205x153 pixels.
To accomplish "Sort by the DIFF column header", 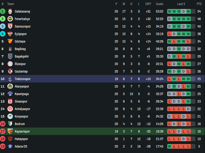I will pos(148,4).
